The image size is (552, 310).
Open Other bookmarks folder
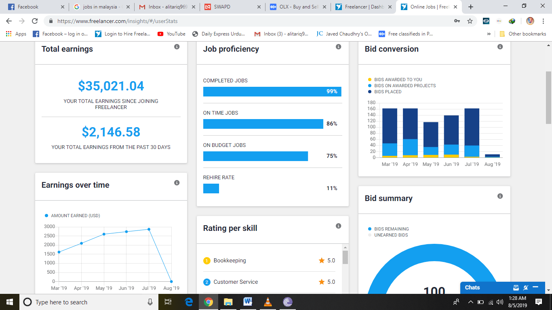523,34
